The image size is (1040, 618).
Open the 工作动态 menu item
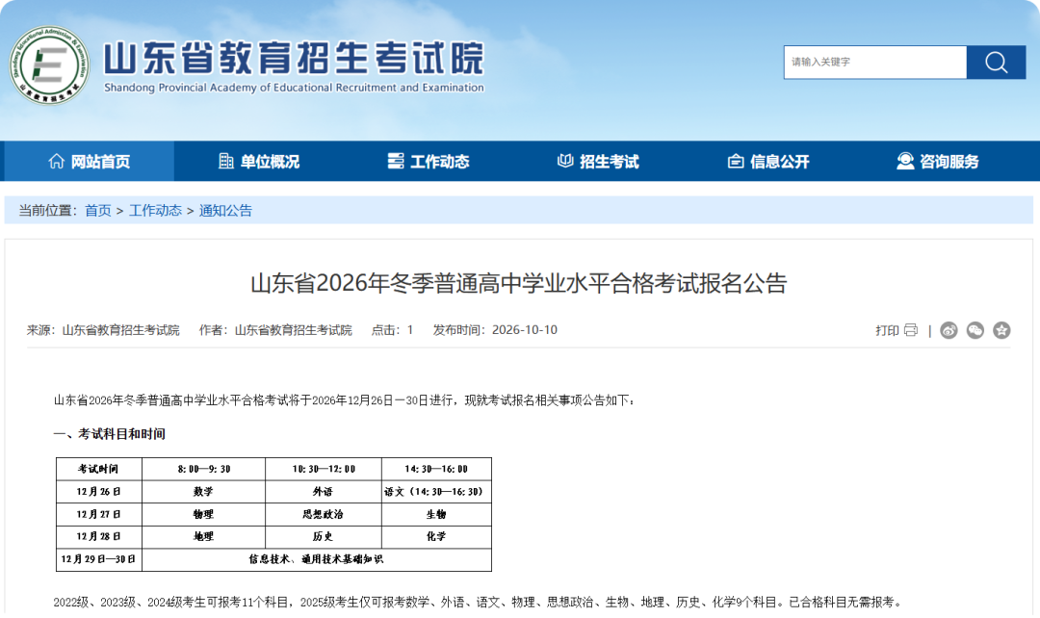[429, 161]
